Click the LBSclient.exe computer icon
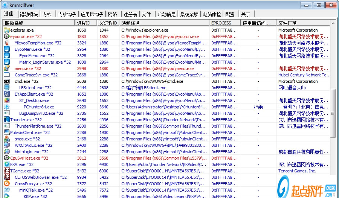The width and height of the screenshot is (339, 198). tap(7, 88)
